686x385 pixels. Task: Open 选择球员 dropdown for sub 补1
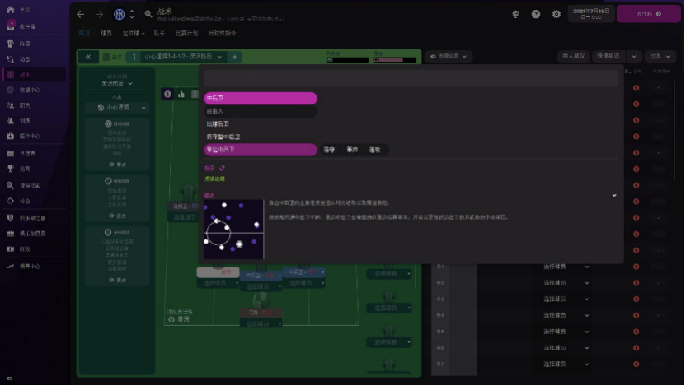566,267
